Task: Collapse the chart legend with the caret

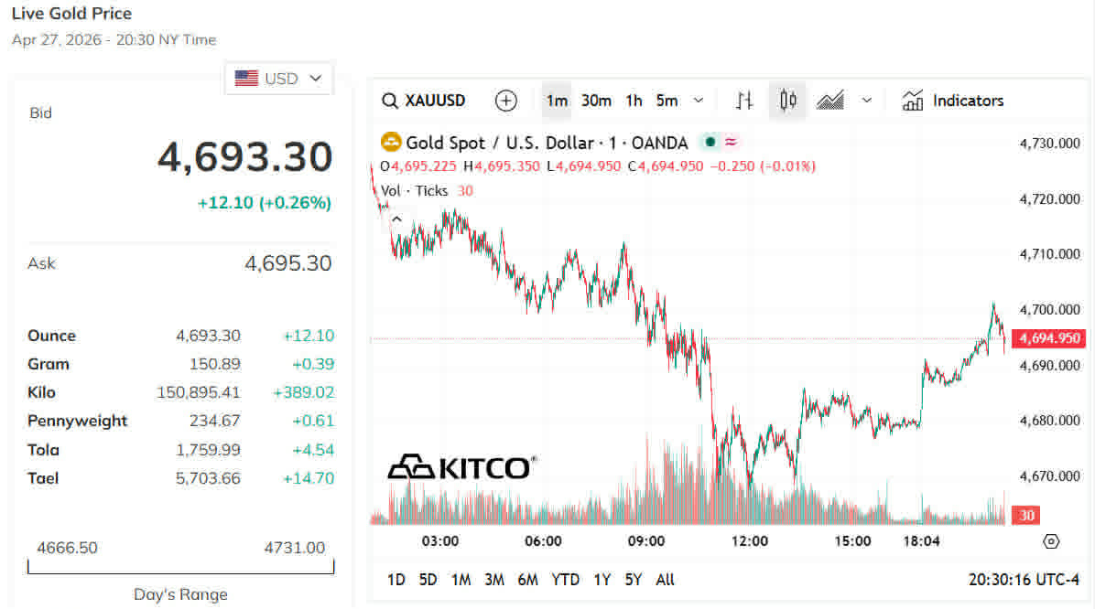Action: point(396,219)
